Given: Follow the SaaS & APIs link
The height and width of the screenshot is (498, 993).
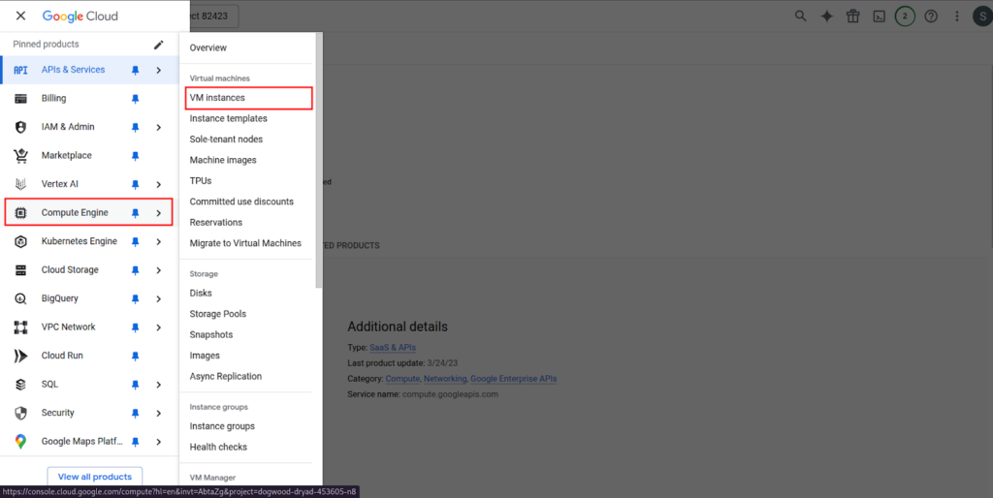Looking at the screenshot, I should pyautogui.click(x=393, y=348).
